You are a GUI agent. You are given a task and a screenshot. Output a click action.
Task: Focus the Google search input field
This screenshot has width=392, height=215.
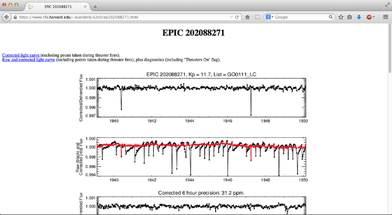[x=301, y=17]
